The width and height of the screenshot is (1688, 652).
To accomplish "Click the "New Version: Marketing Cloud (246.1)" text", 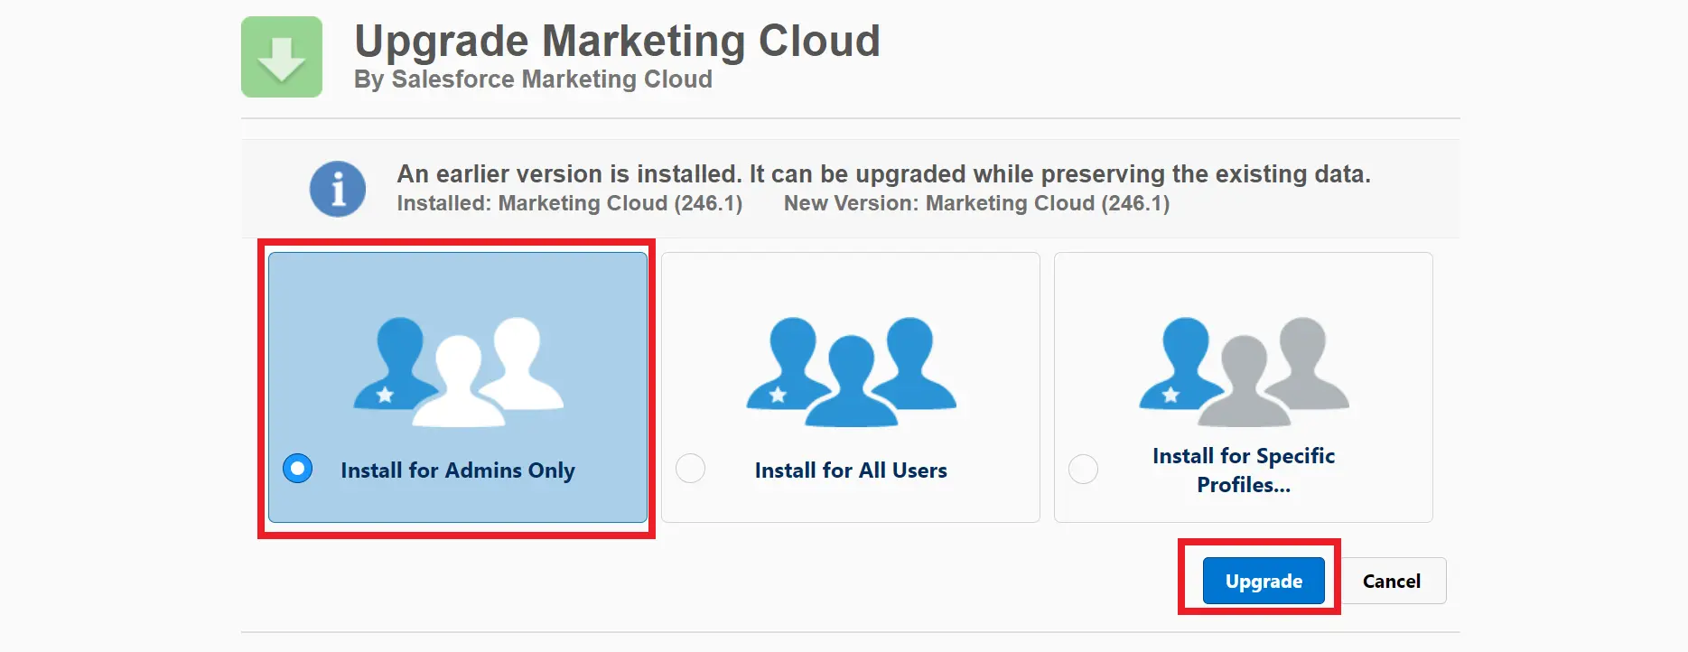I will (x=976, y=203).
